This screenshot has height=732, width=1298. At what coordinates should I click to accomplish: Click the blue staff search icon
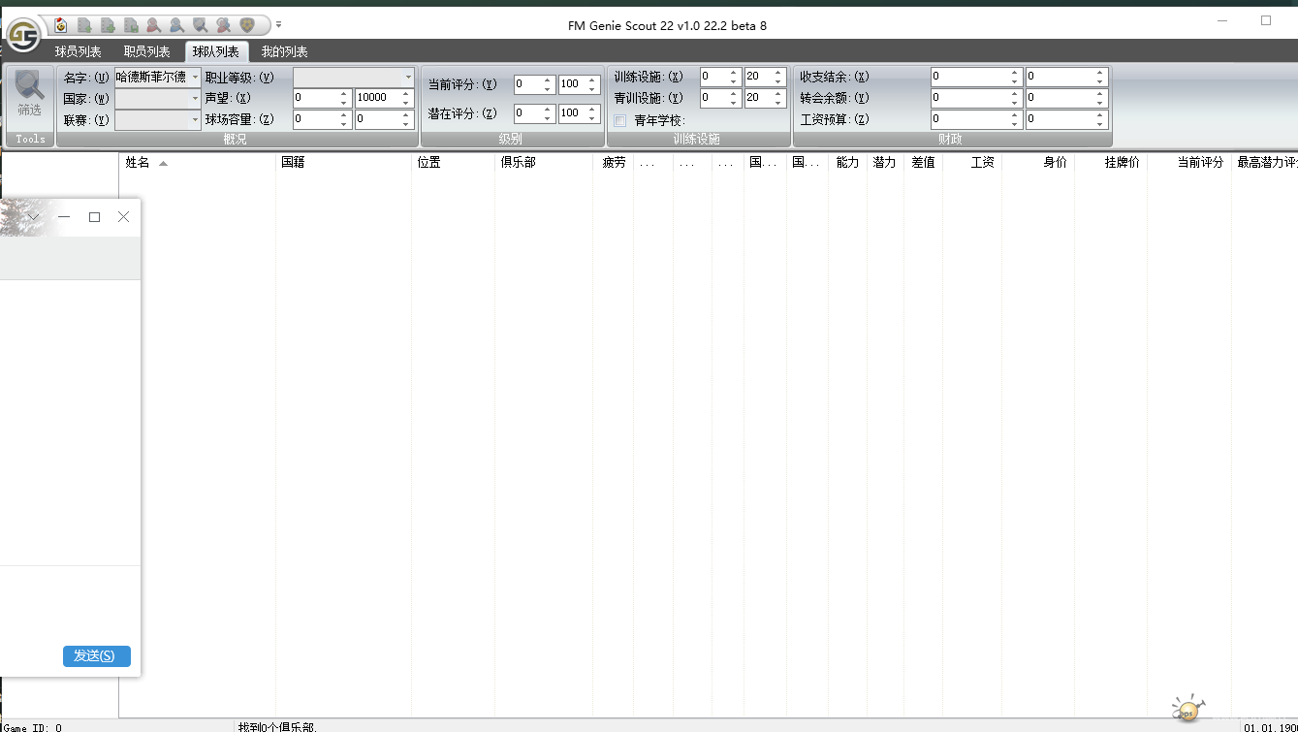click(x=177, y=25)
